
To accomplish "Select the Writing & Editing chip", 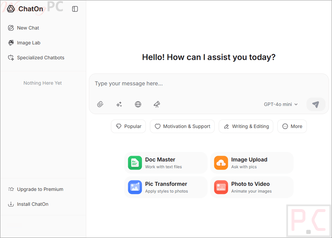I will (x=246, y=126).
